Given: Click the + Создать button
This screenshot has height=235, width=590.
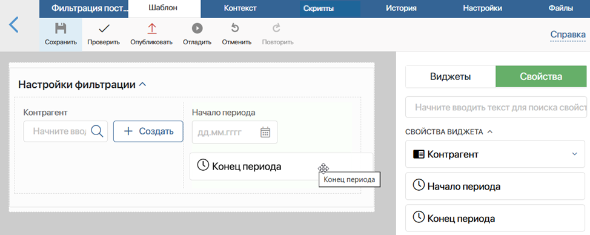Looking at the screenshot, I should coord(148,131).
